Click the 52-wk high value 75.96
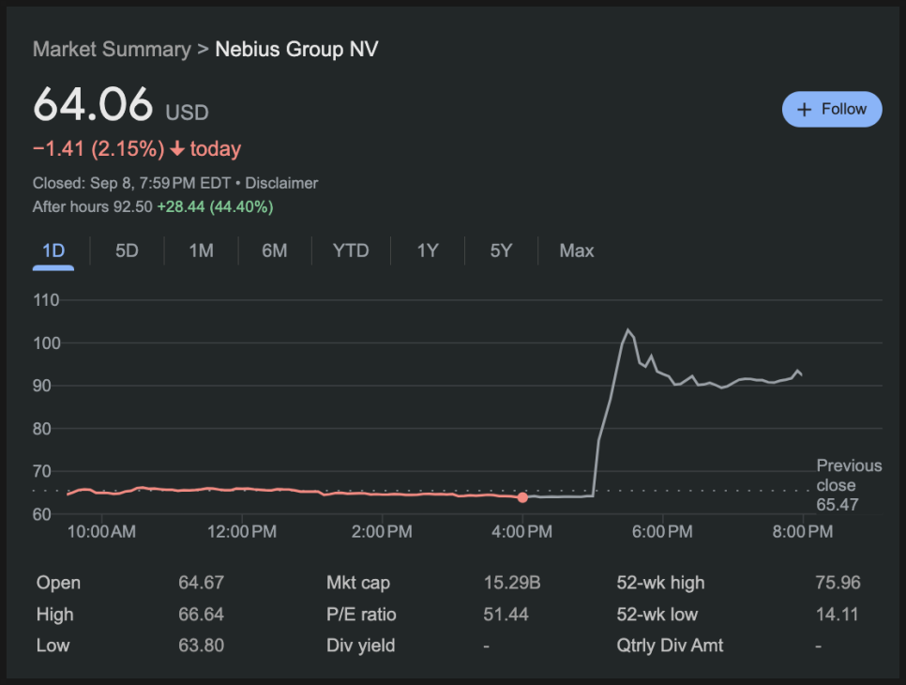The width and height of the screenshot is (906, 685). 838,583
